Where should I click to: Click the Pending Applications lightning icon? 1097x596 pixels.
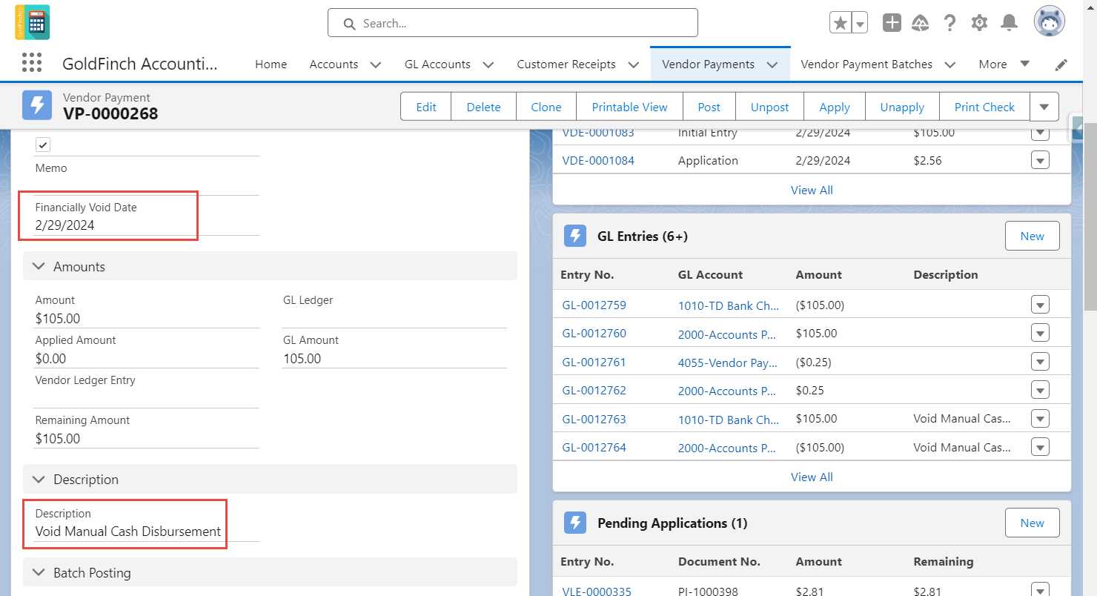coord(575,523)
